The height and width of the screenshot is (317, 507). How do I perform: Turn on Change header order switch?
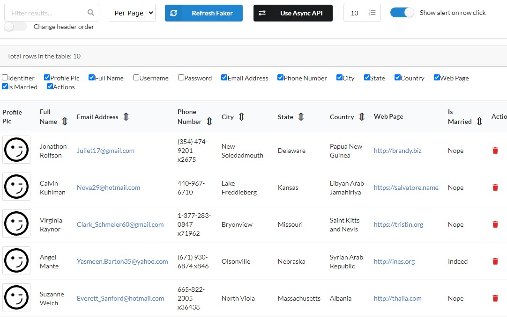pyautogui.click(x=15, y=27)
